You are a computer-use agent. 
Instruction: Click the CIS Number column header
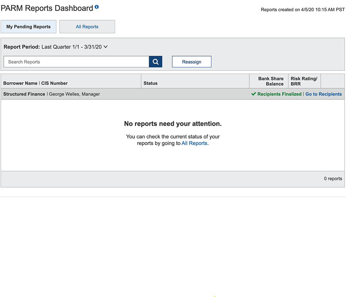[54, 83]
